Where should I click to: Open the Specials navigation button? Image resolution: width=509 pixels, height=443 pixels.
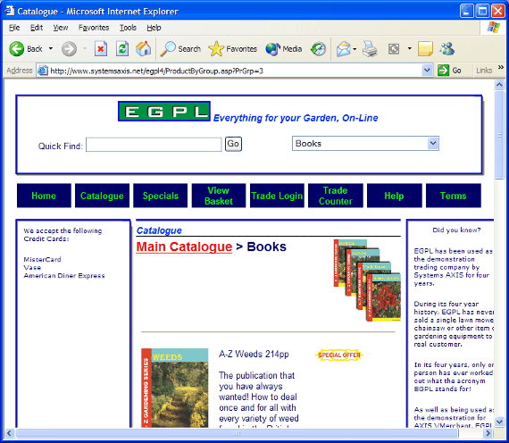point(161,196)
